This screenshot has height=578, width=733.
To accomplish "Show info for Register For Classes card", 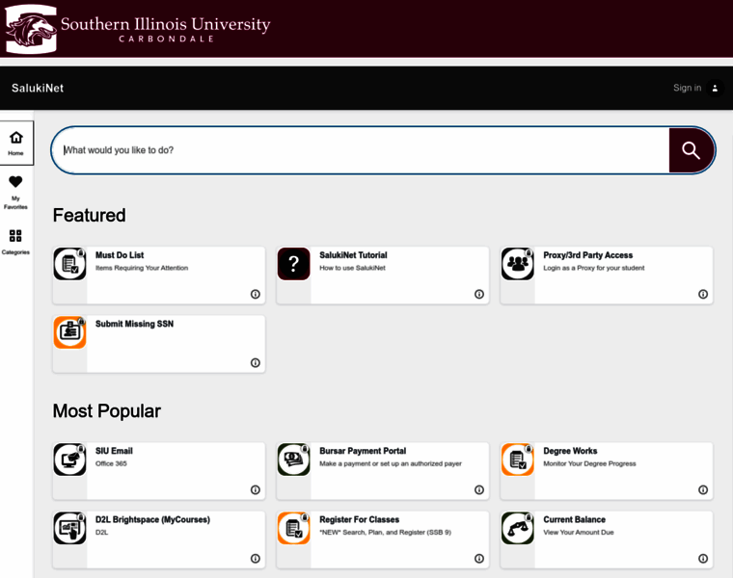I will pos(479,559).
